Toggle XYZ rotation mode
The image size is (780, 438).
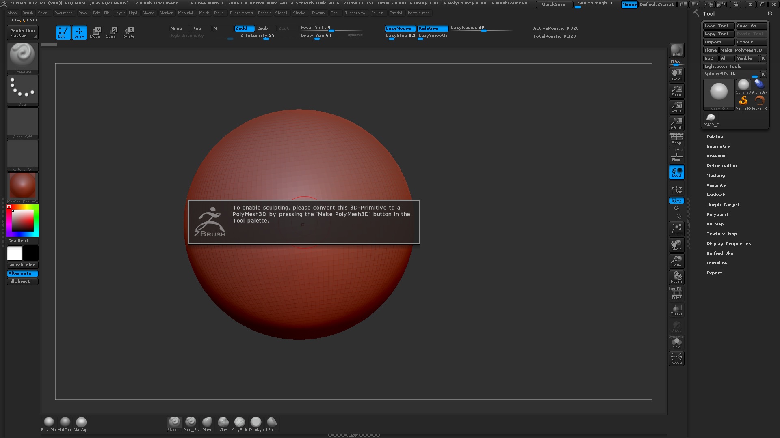(x=676, y=201)
